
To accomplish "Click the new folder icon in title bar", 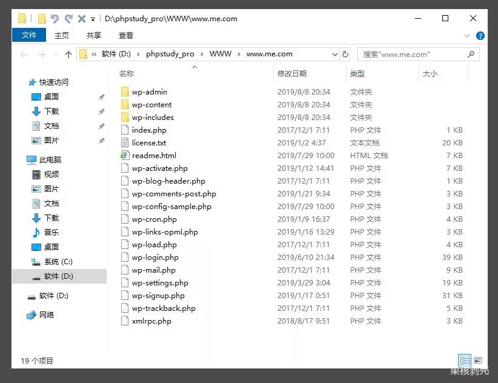I will 42,19.
